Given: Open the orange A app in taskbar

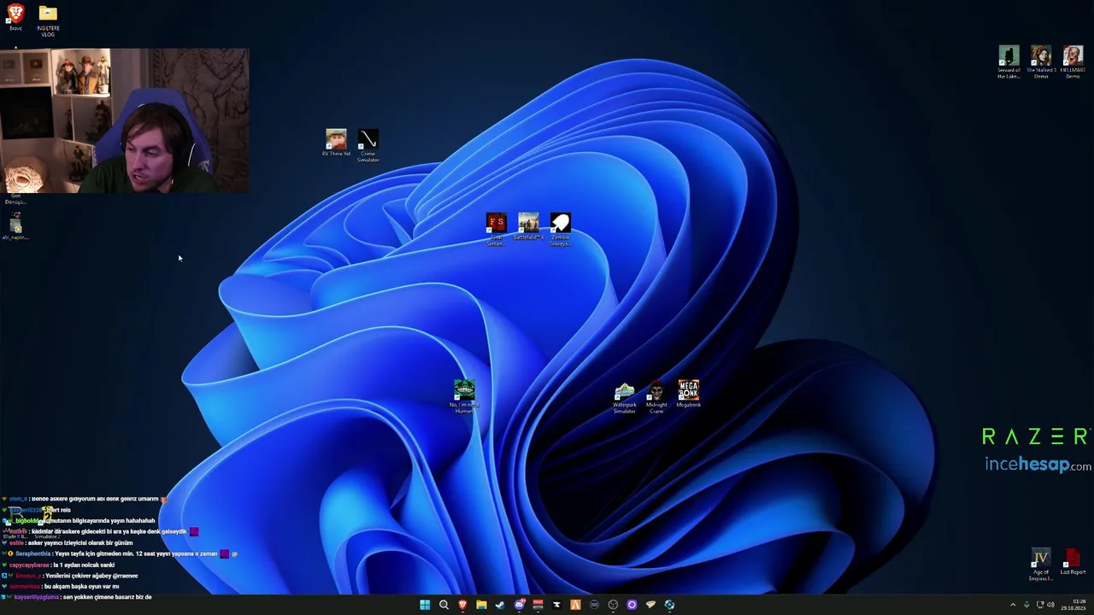Looking at the screenshot, I should (575, 605).
